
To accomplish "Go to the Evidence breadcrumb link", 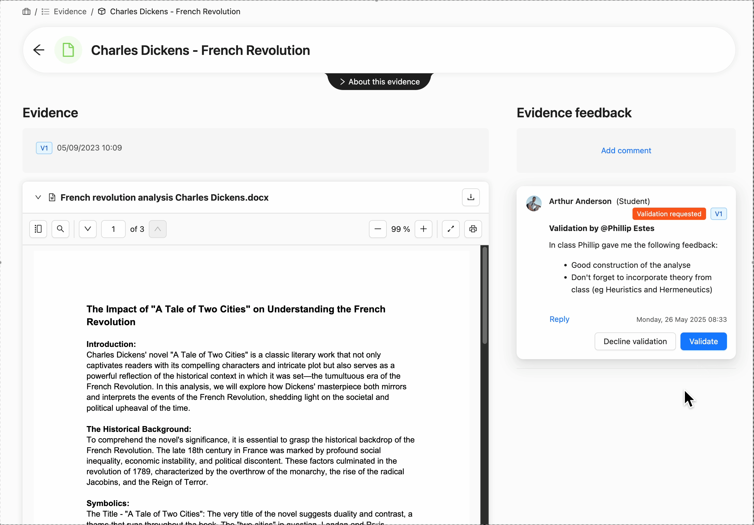I will (x=70, y=11).
